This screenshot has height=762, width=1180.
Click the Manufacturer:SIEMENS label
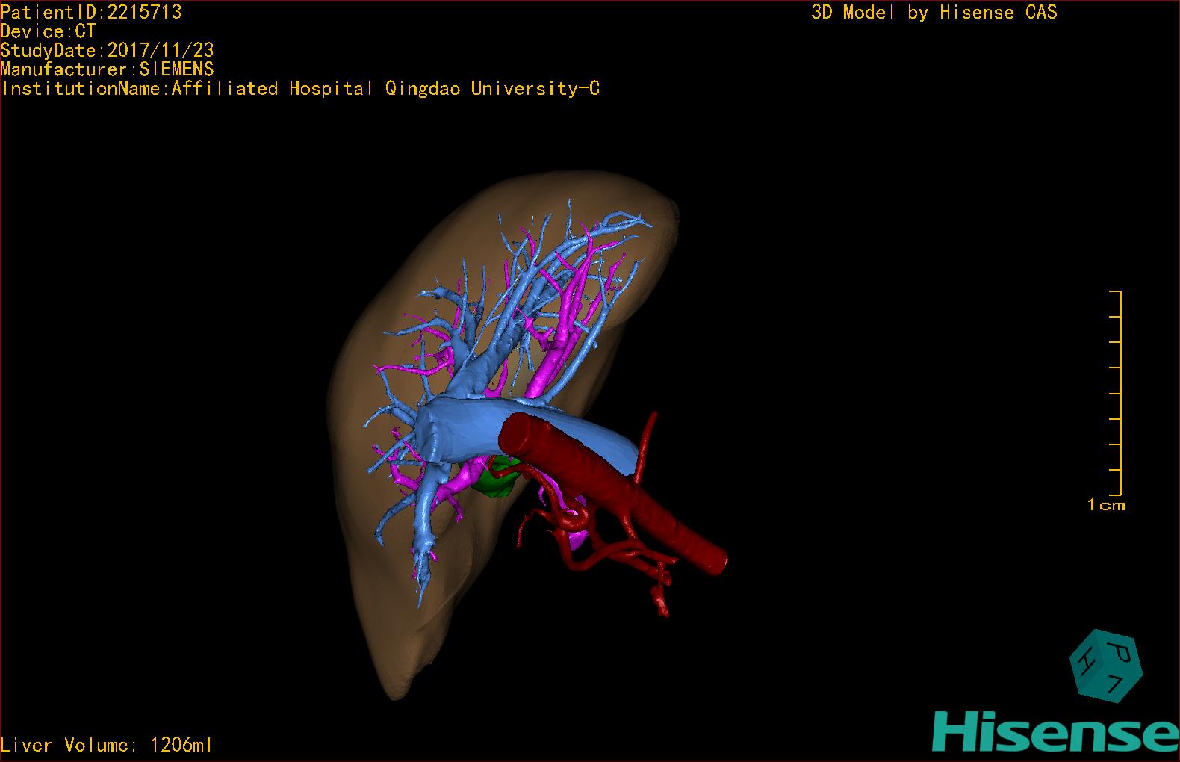point(107,69)
